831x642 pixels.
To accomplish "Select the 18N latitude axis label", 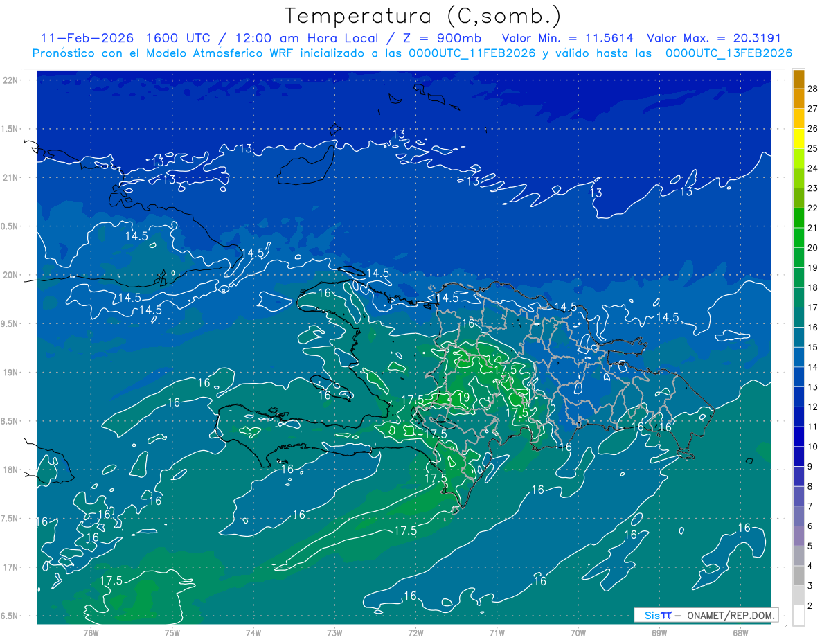I will click(10, 470).
